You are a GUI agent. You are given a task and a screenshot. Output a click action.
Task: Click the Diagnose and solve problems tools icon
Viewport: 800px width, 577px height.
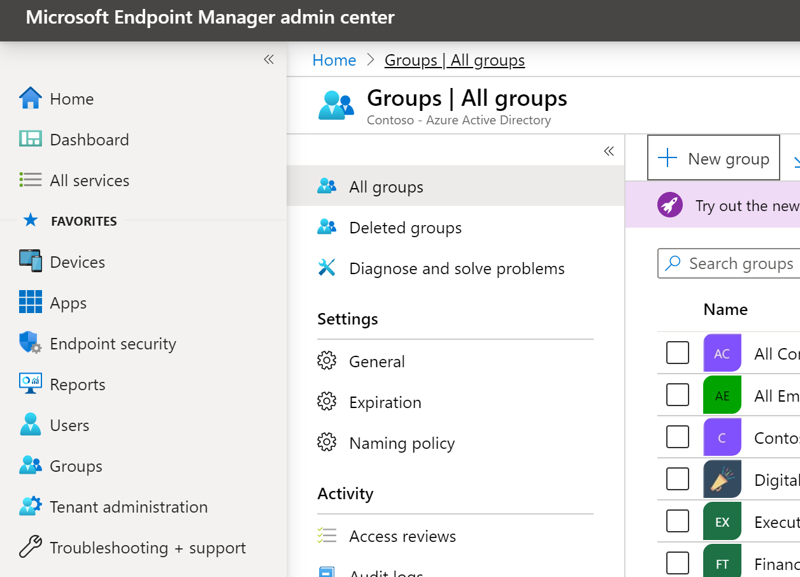click(x=327, y=268)
